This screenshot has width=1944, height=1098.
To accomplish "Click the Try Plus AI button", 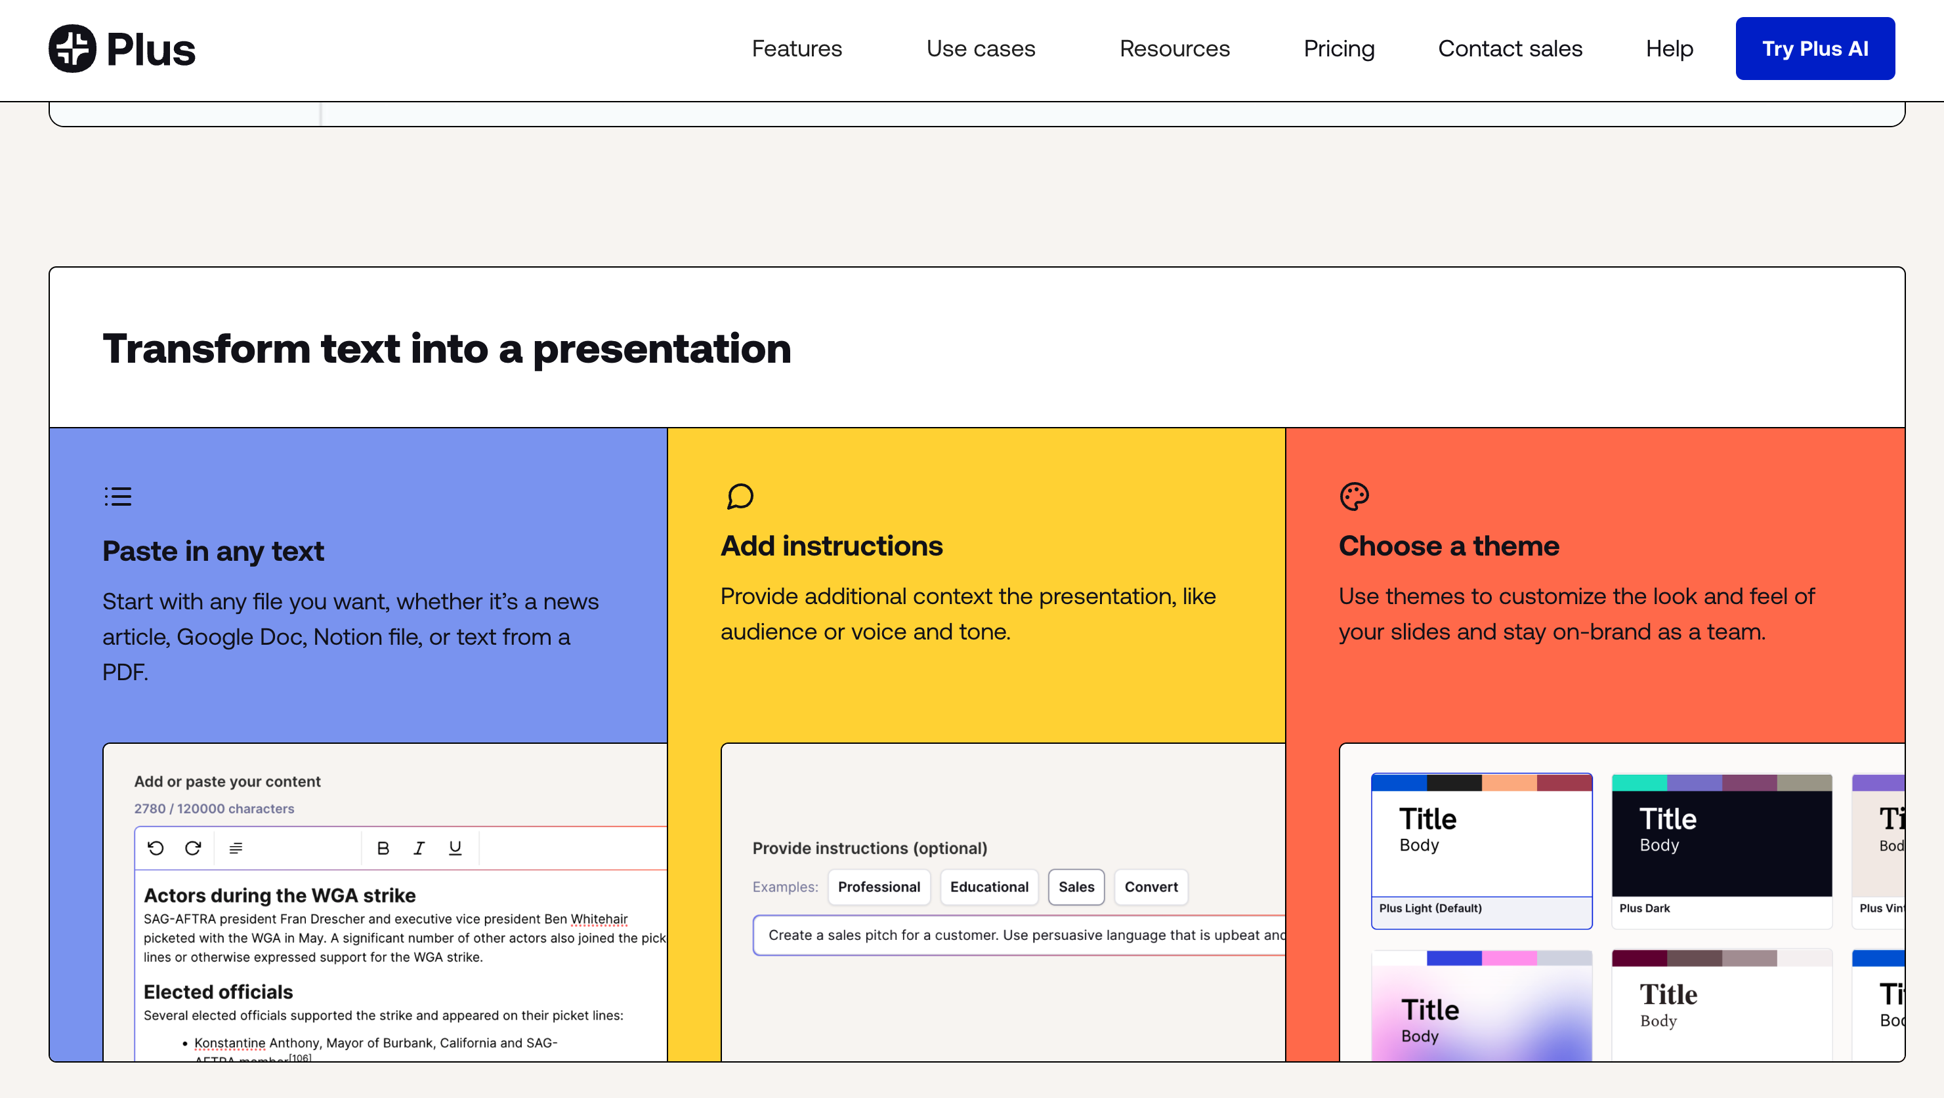I will point(1815,49).
